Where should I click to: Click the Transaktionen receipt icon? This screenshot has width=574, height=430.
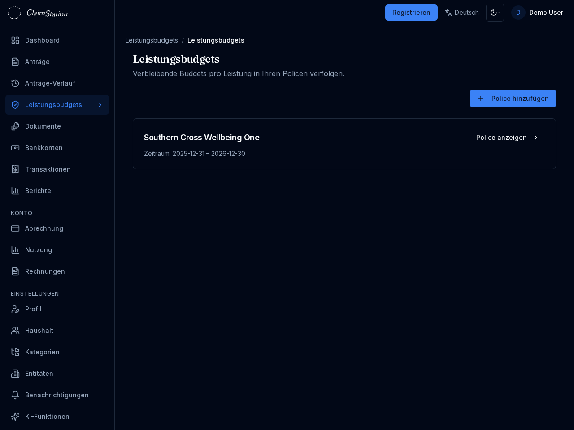point(15,169)
